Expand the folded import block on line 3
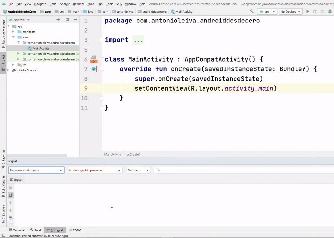 [102, 40]
